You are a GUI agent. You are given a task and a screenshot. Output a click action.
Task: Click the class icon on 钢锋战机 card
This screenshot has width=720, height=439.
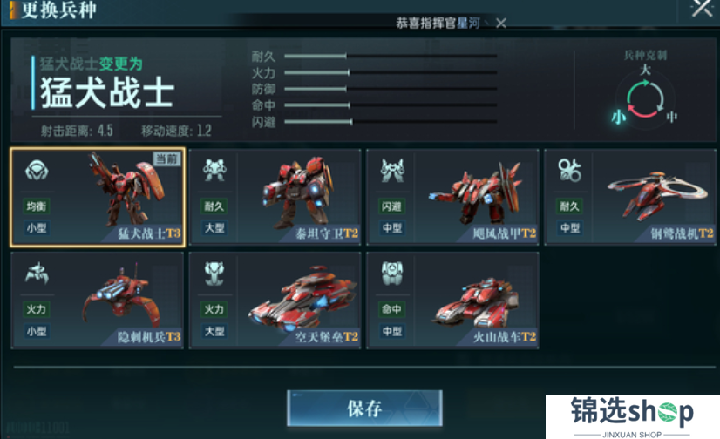[x=570, y=170]
